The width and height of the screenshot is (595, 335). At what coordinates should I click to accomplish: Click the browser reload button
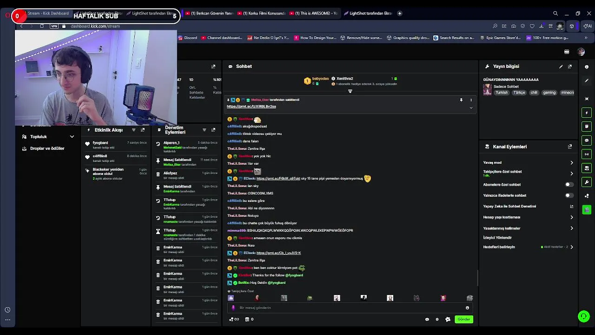pyautogui.click(x=42, y=26)
